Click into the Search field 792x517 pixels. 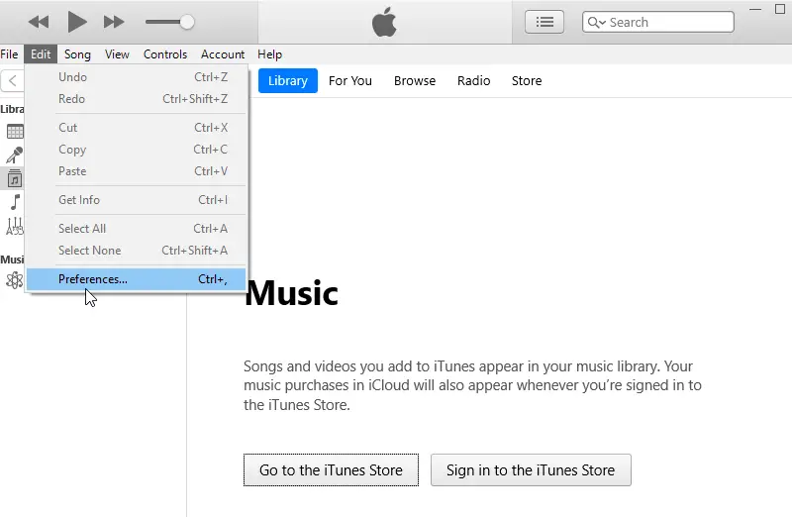coord(658,22)
